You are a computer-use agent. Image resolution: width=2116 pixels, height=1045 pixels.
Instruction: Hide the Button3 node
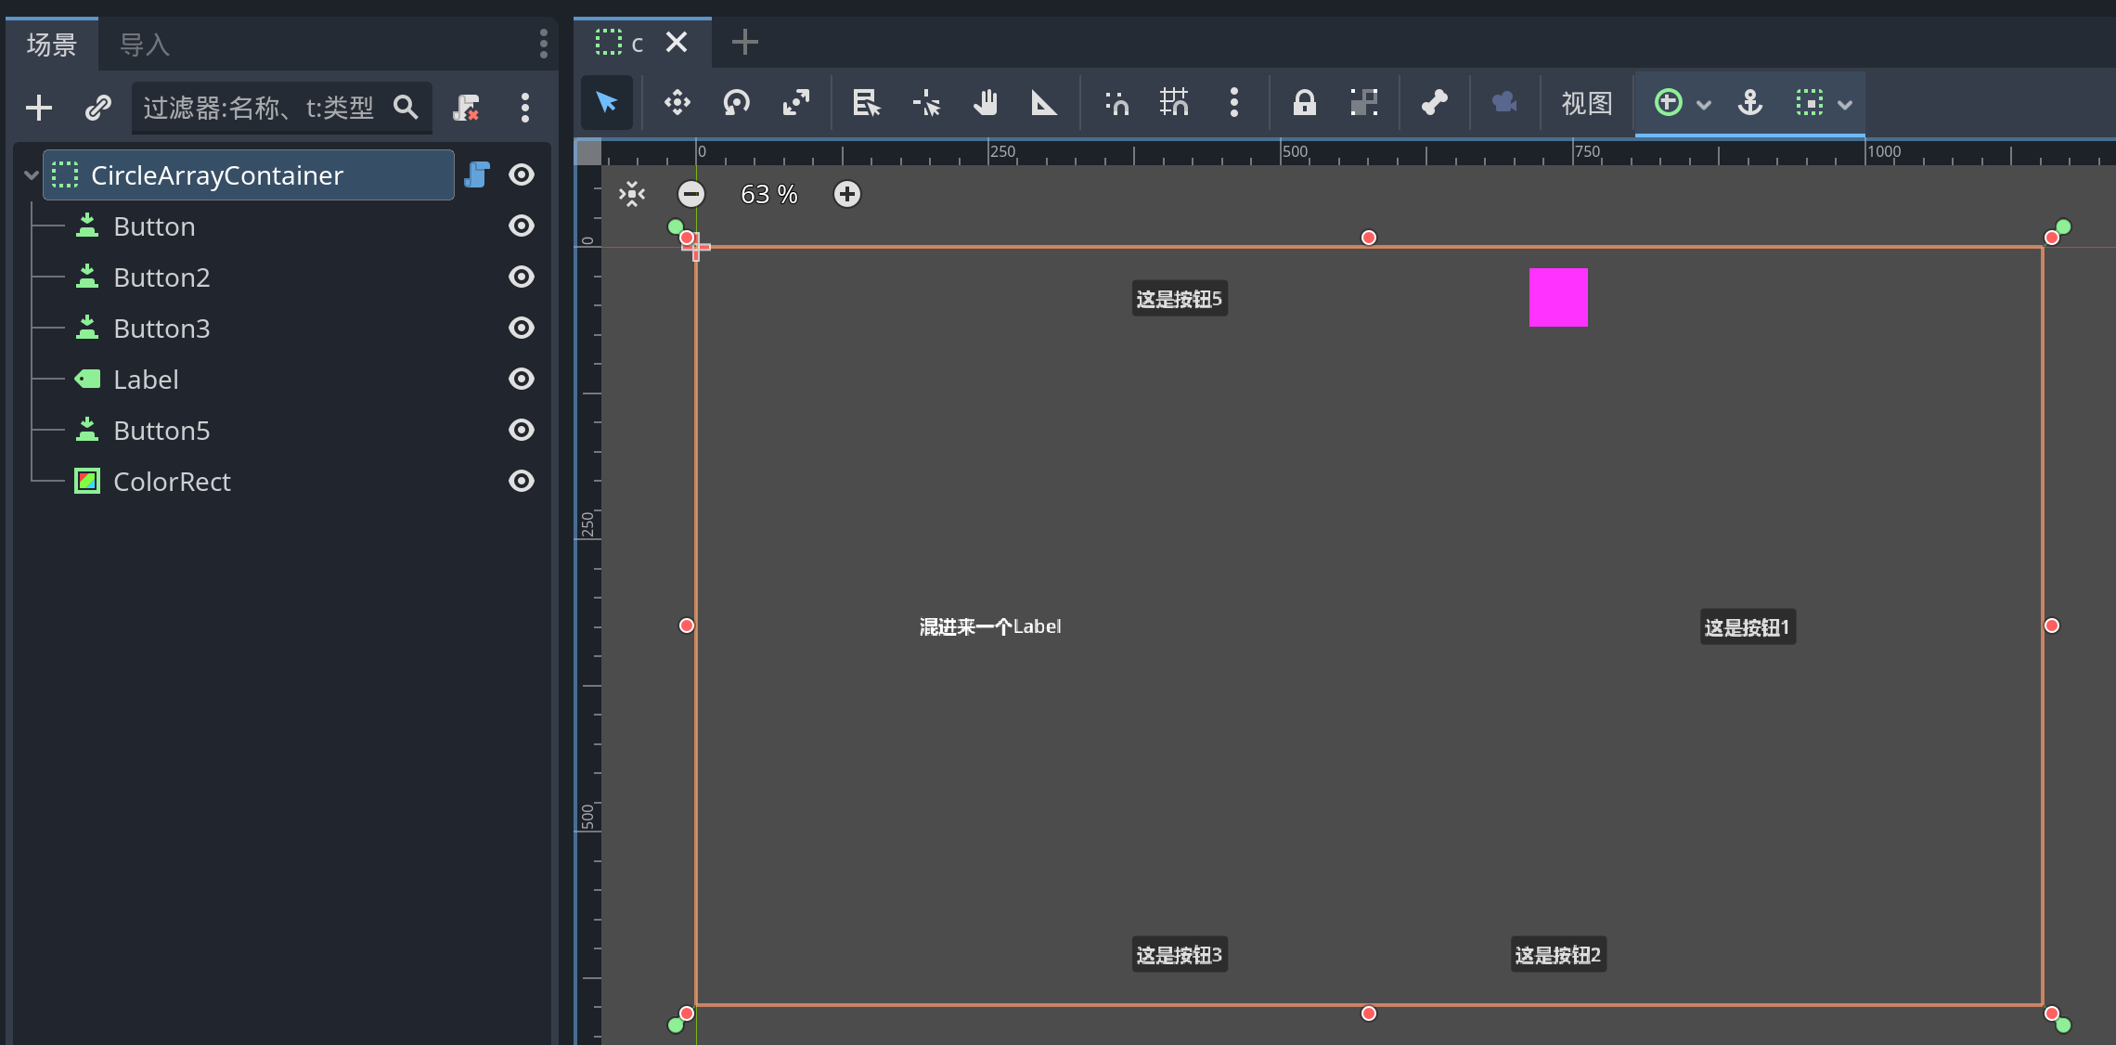click(522, 328)
